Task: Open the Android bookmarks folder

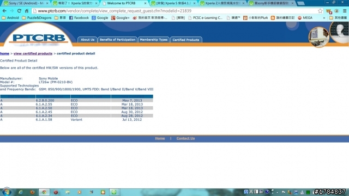Action: pyautogui.click(x=10, y=18)
